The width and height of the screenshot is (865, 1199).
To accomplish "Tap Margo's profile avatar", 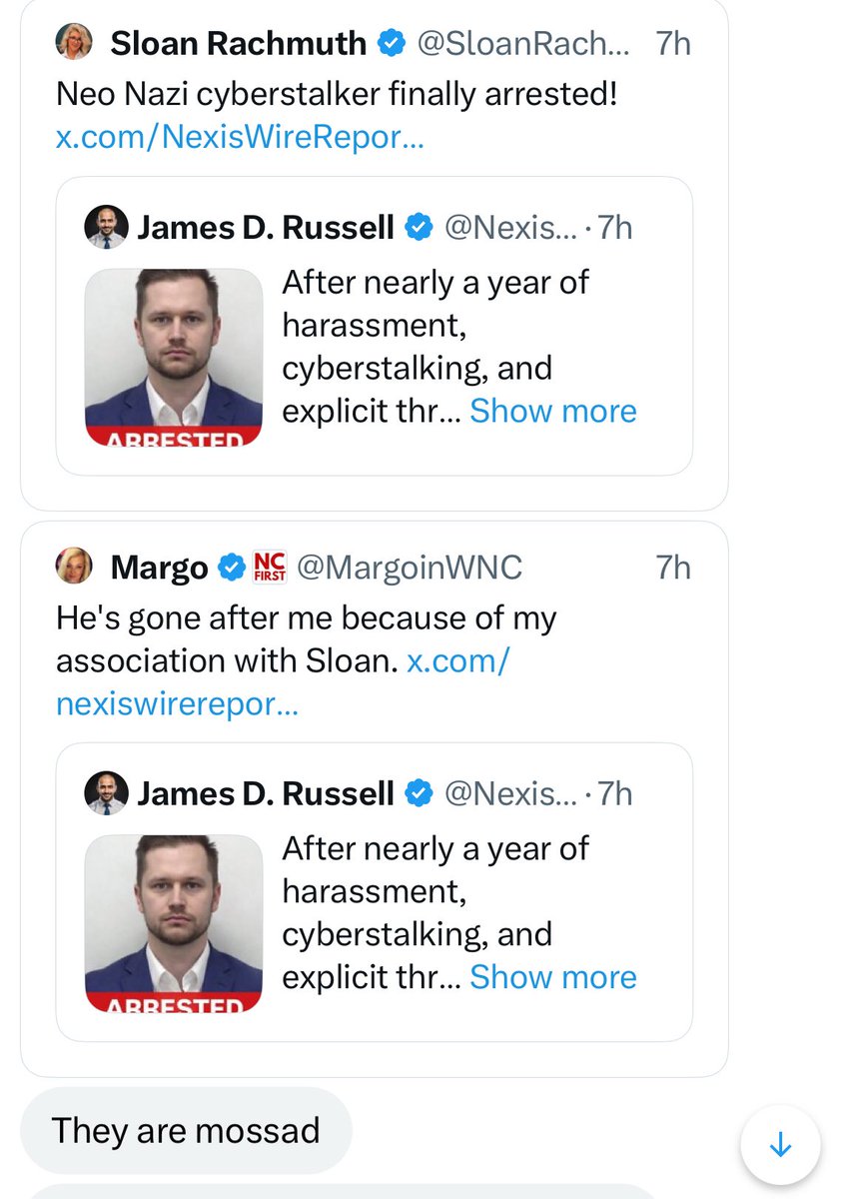I will click(75, 567).
